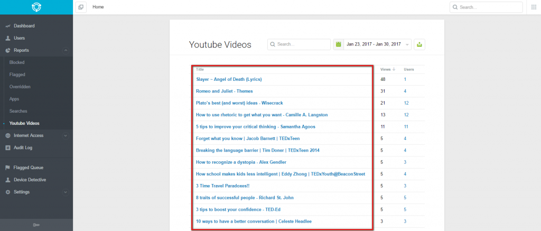The height and width of the screenshot is (231, 541).
Task: Click the app logo in the header
Action: point(36,7)
